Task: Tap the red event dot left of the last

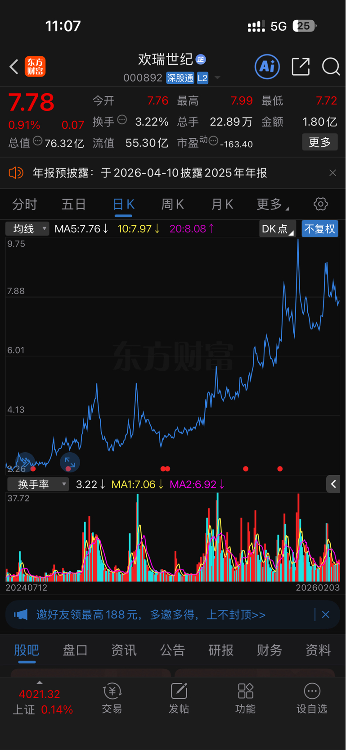Action: [x=246, y=469]
